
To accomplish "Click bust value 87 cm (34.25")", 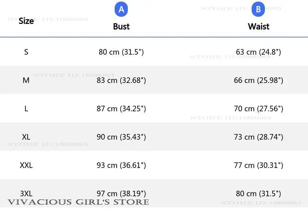I will tap(121, 108).
